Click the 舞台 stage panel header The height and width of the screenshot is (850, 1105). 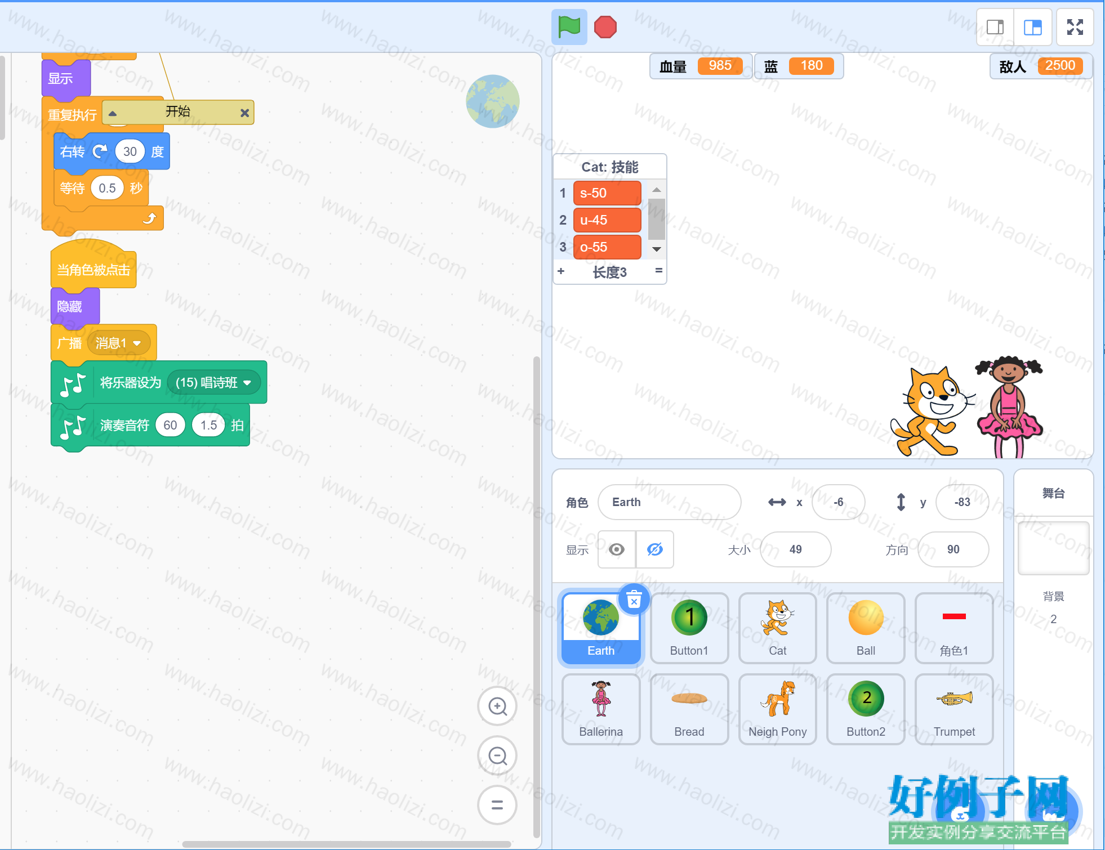[x=1053, y=494]
